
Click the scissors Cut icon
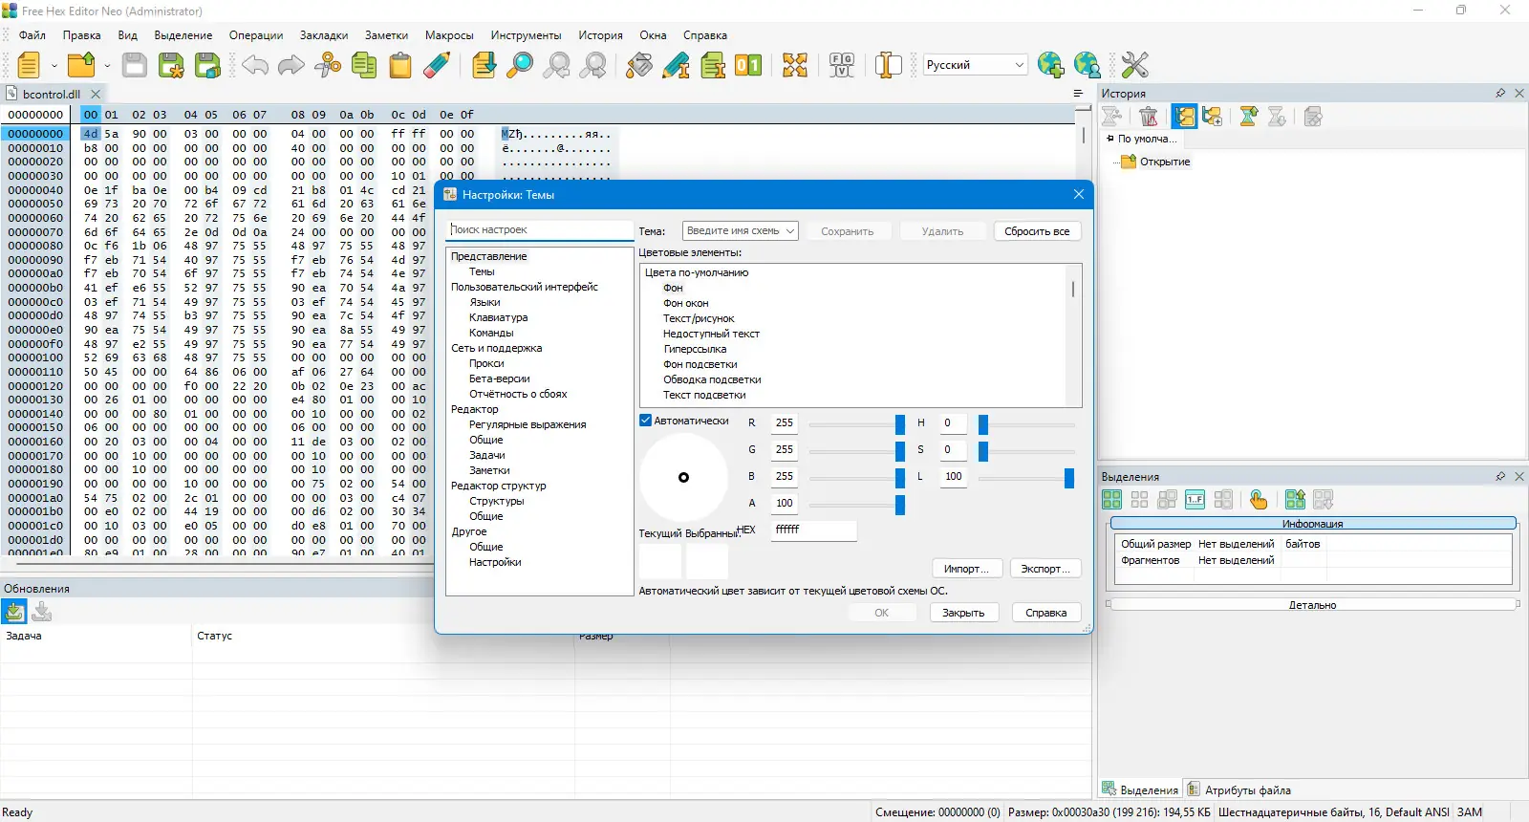tap(328, 65)
